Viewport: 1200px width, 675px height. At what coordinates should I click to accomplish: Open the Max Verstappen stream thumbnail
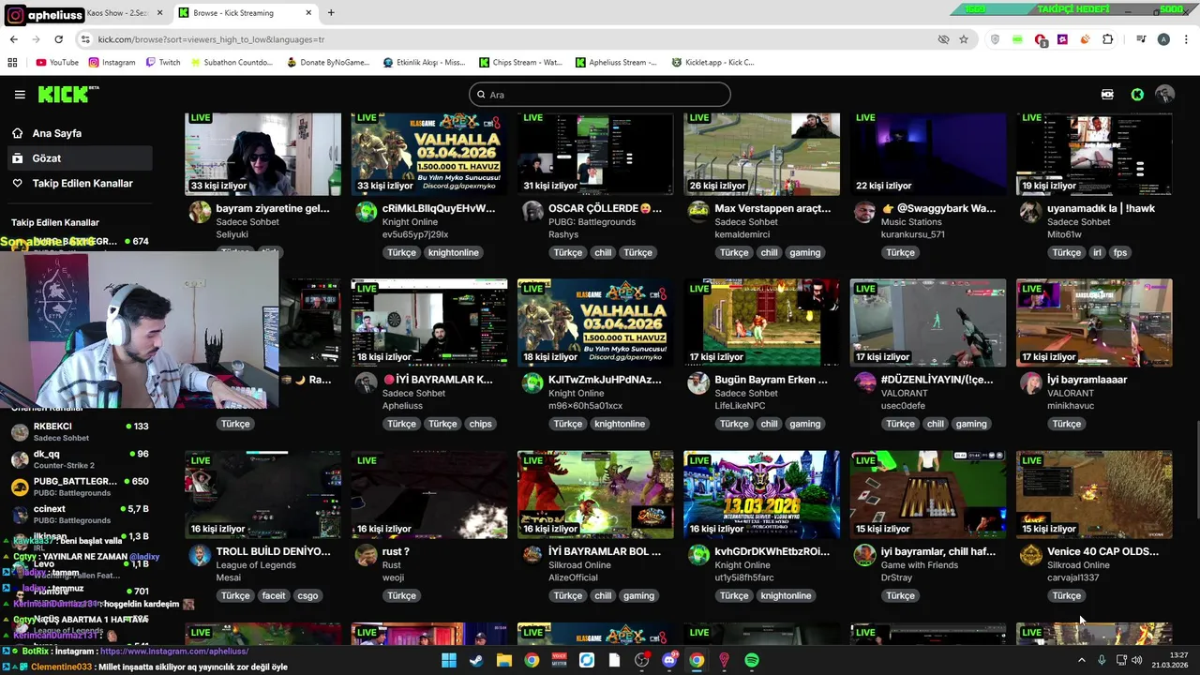pos(761,154)
